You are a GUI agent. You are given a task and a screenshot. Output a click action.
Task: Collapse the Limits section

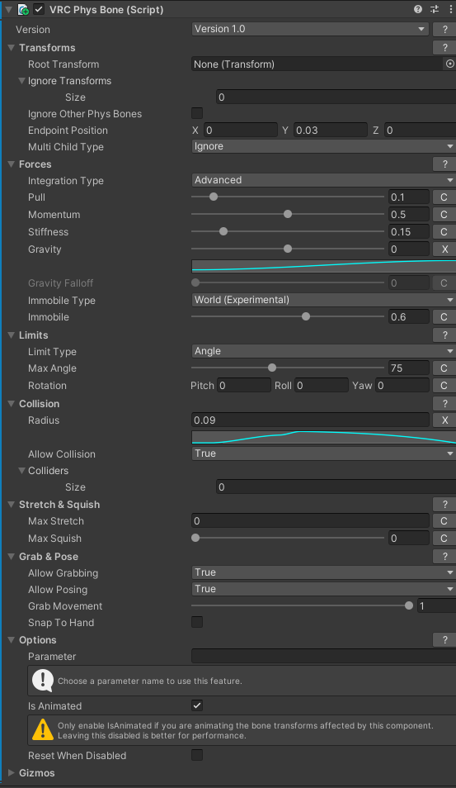coord(11,335)
